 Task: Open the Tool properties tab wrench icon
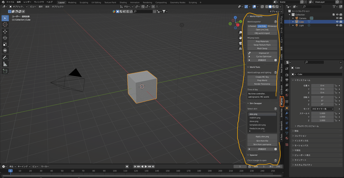point(287,68)
